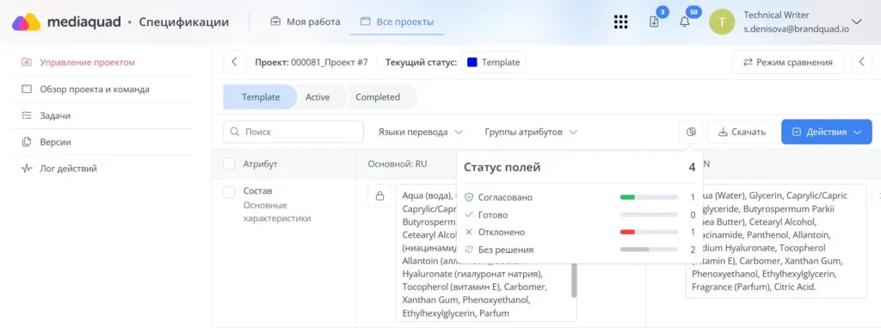
Task: Tick the Состав row checkbox
Action: 229,192
